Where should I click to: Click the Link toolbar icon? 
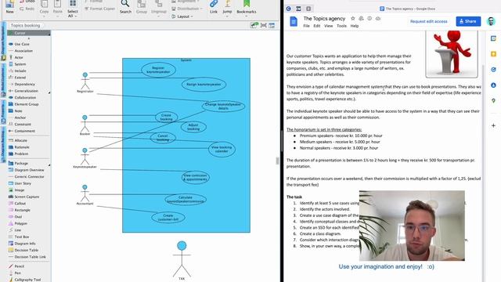pos(214,7)
